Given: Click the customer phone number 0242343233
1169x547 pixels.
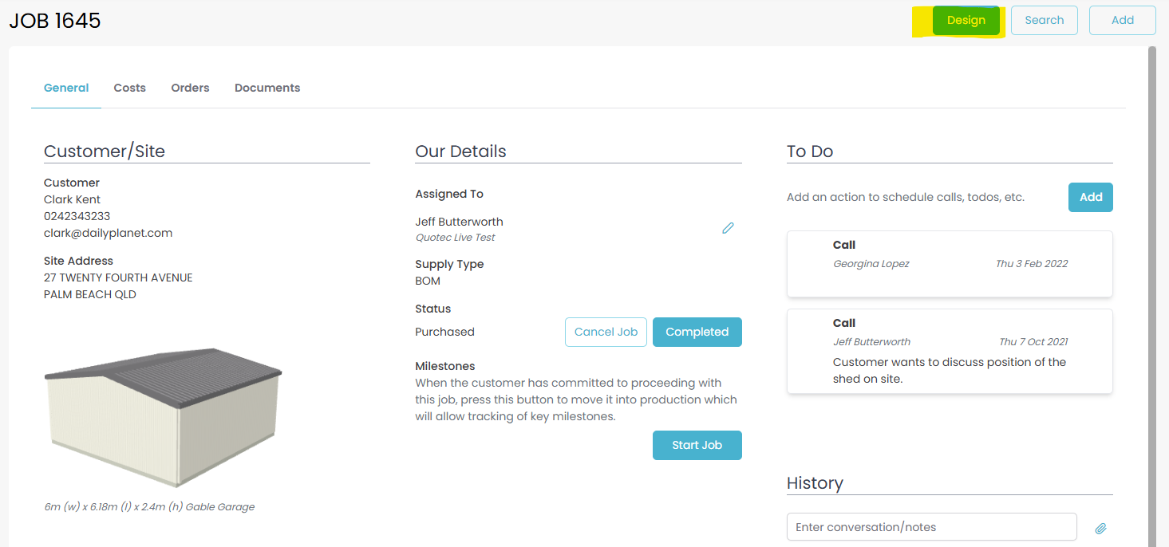Looking at the screenshot, I should [77, 216].
